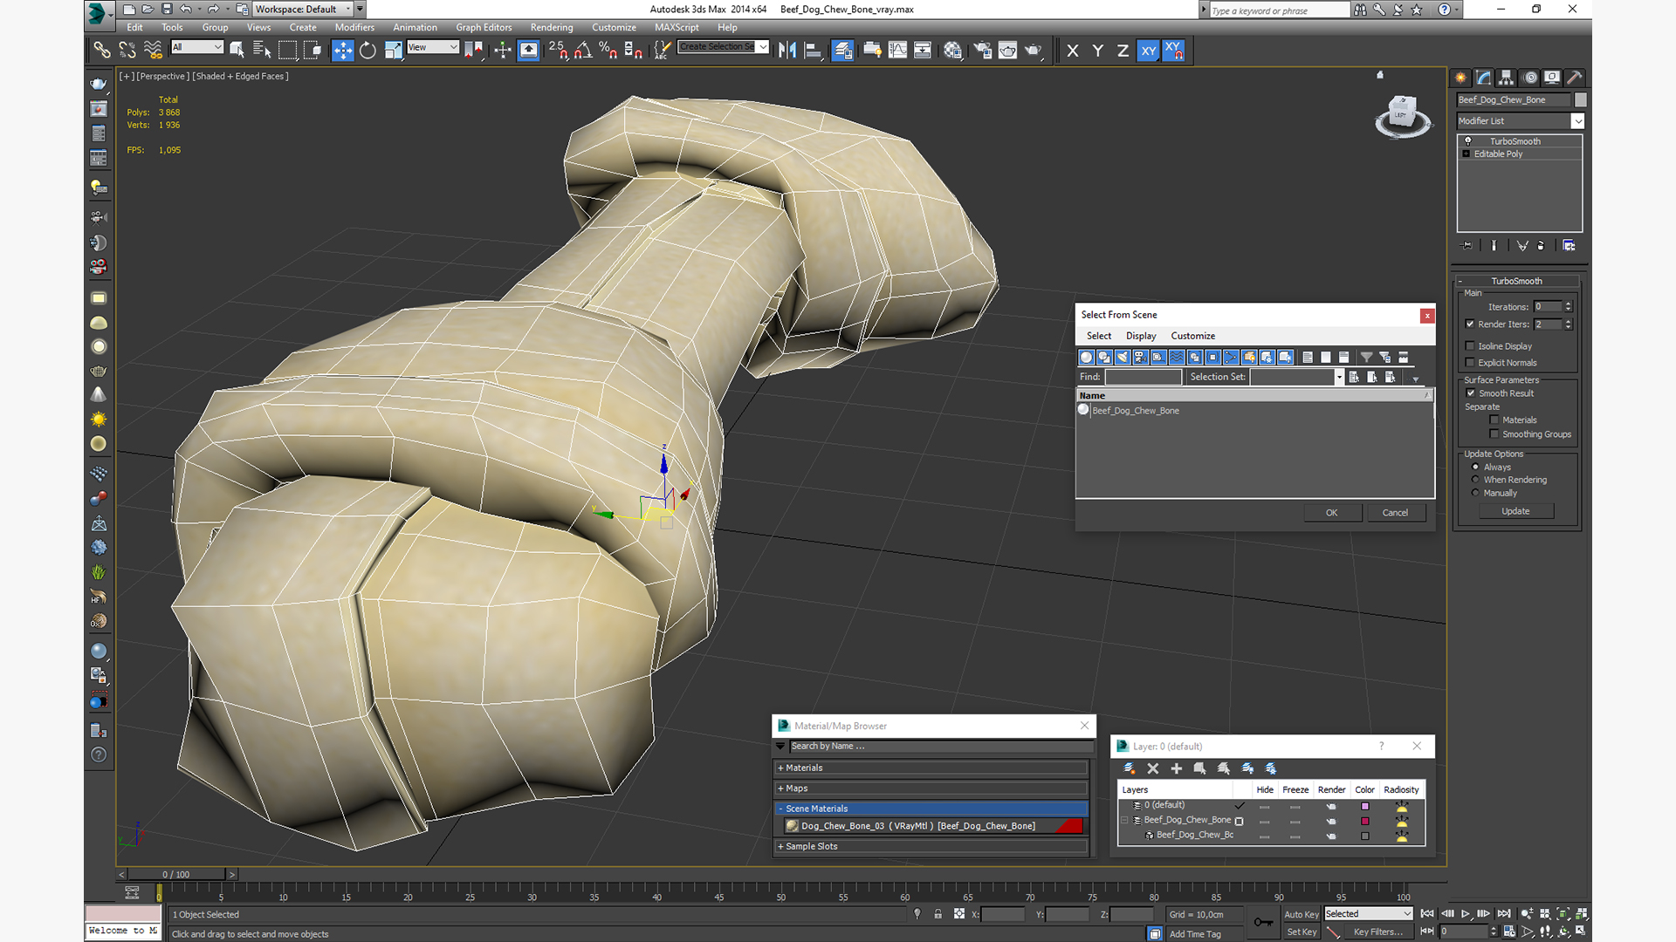Viewport: 1676px width, 942px height.
Task: Click the Mirror tool icon
Action: [x=786, y=51]
